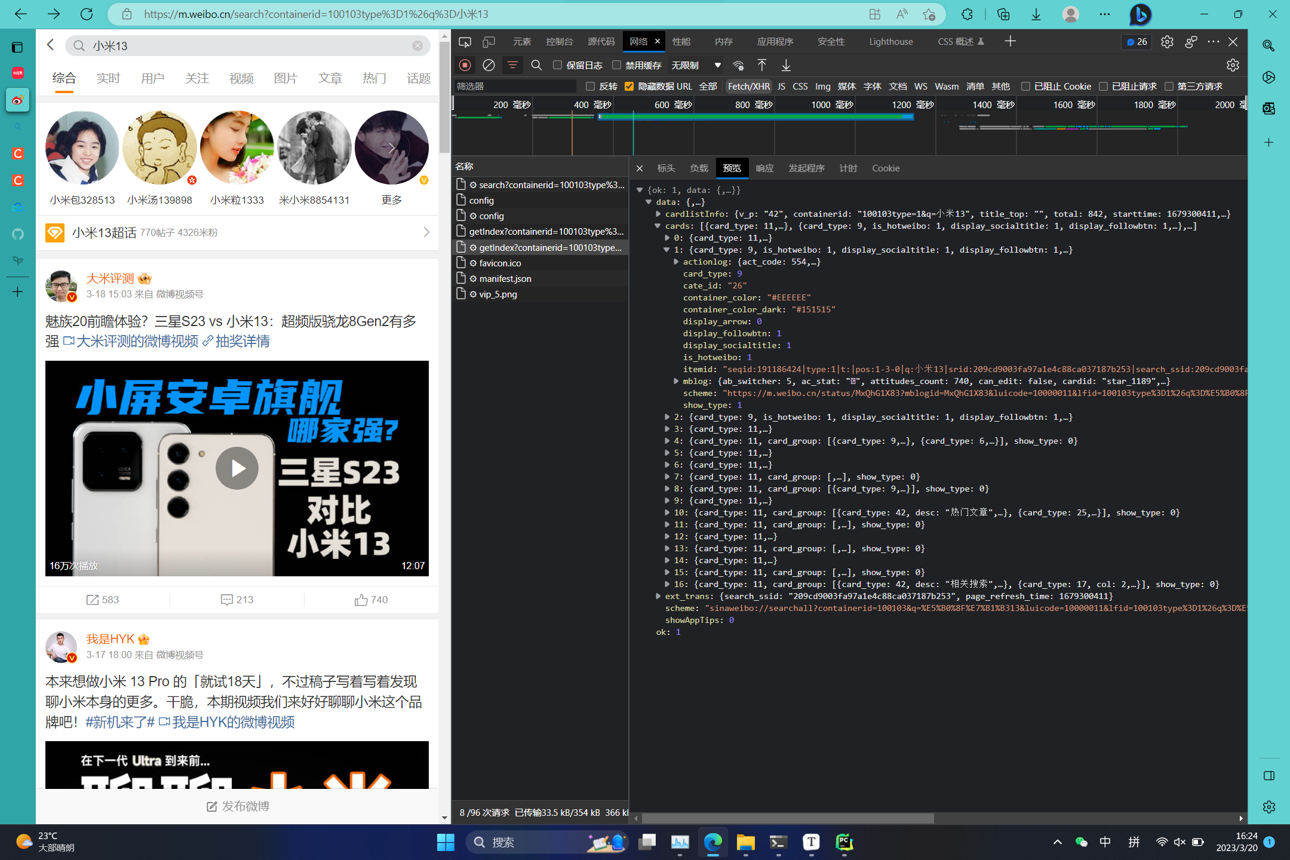Enable 禁用缓存 checkbox
Image resolution: width=1290 pixels, height=860 pixels.
616,65
